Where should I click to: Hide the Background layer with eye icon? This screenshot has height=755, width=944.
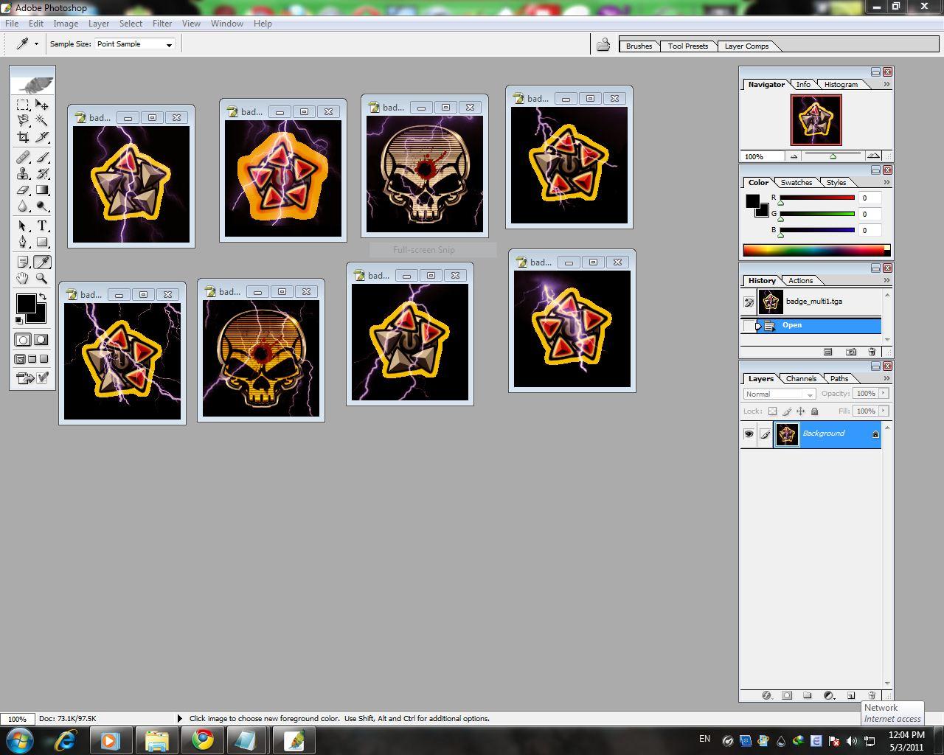tap(749, 434)
